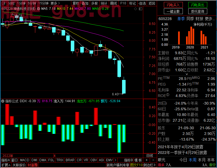Click the panel layout icon left of 分时
This screenshot has height=168, width=217.
click(x=4, y=3)
